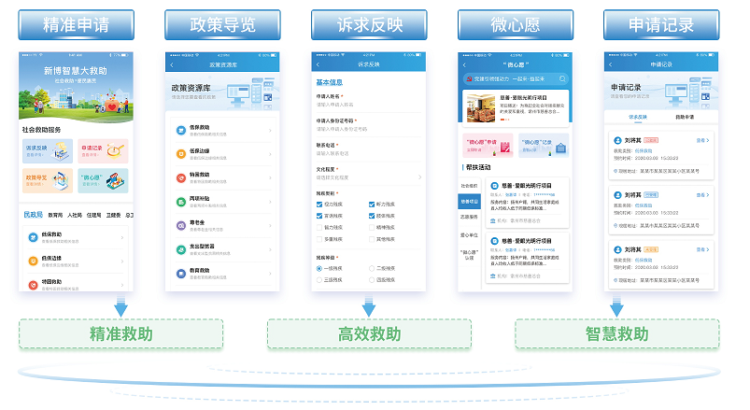The width and height of the screenshot is (750, 410).
Task: Expand 低保救助 row chevron on home screen
Action: click(x=122, y=237)
